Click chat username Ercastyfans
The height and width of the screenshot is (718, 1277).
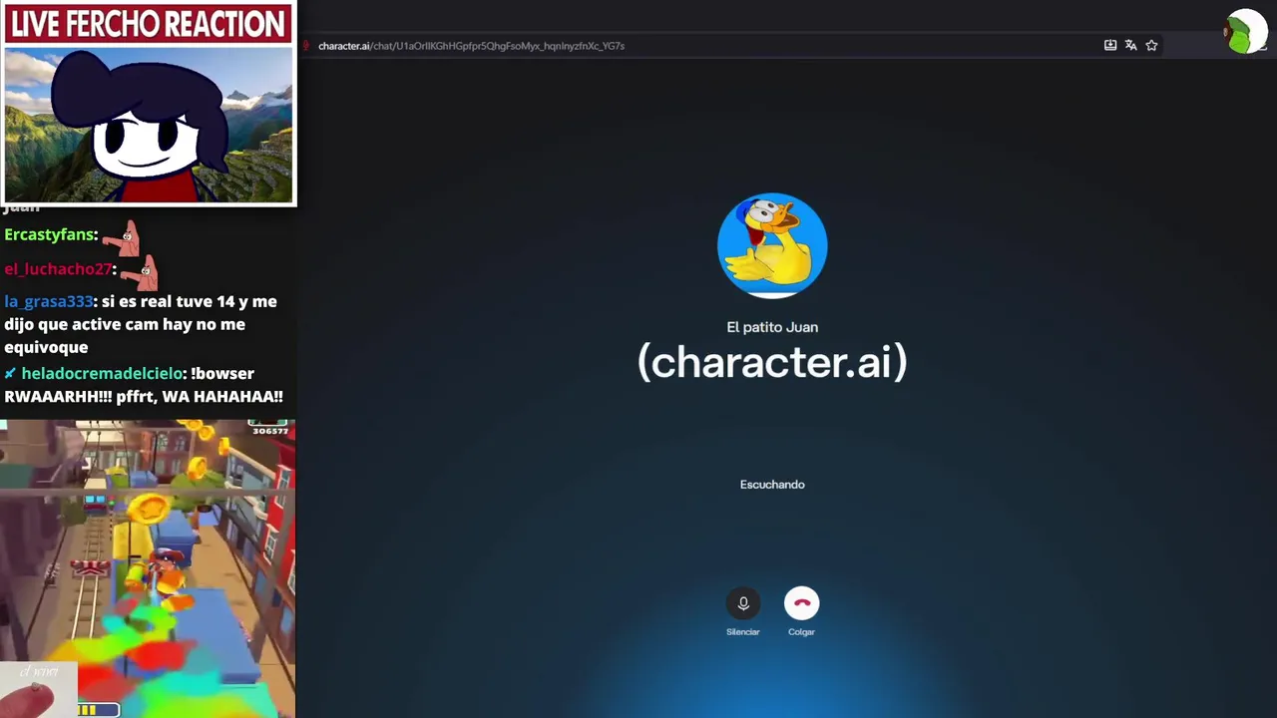tap(49, 234)
